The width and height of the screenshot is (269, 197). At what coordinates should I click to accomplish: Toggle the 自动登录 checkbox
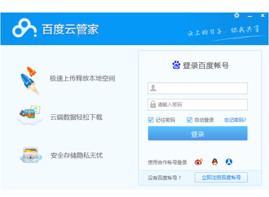click(x=189, y=120)
